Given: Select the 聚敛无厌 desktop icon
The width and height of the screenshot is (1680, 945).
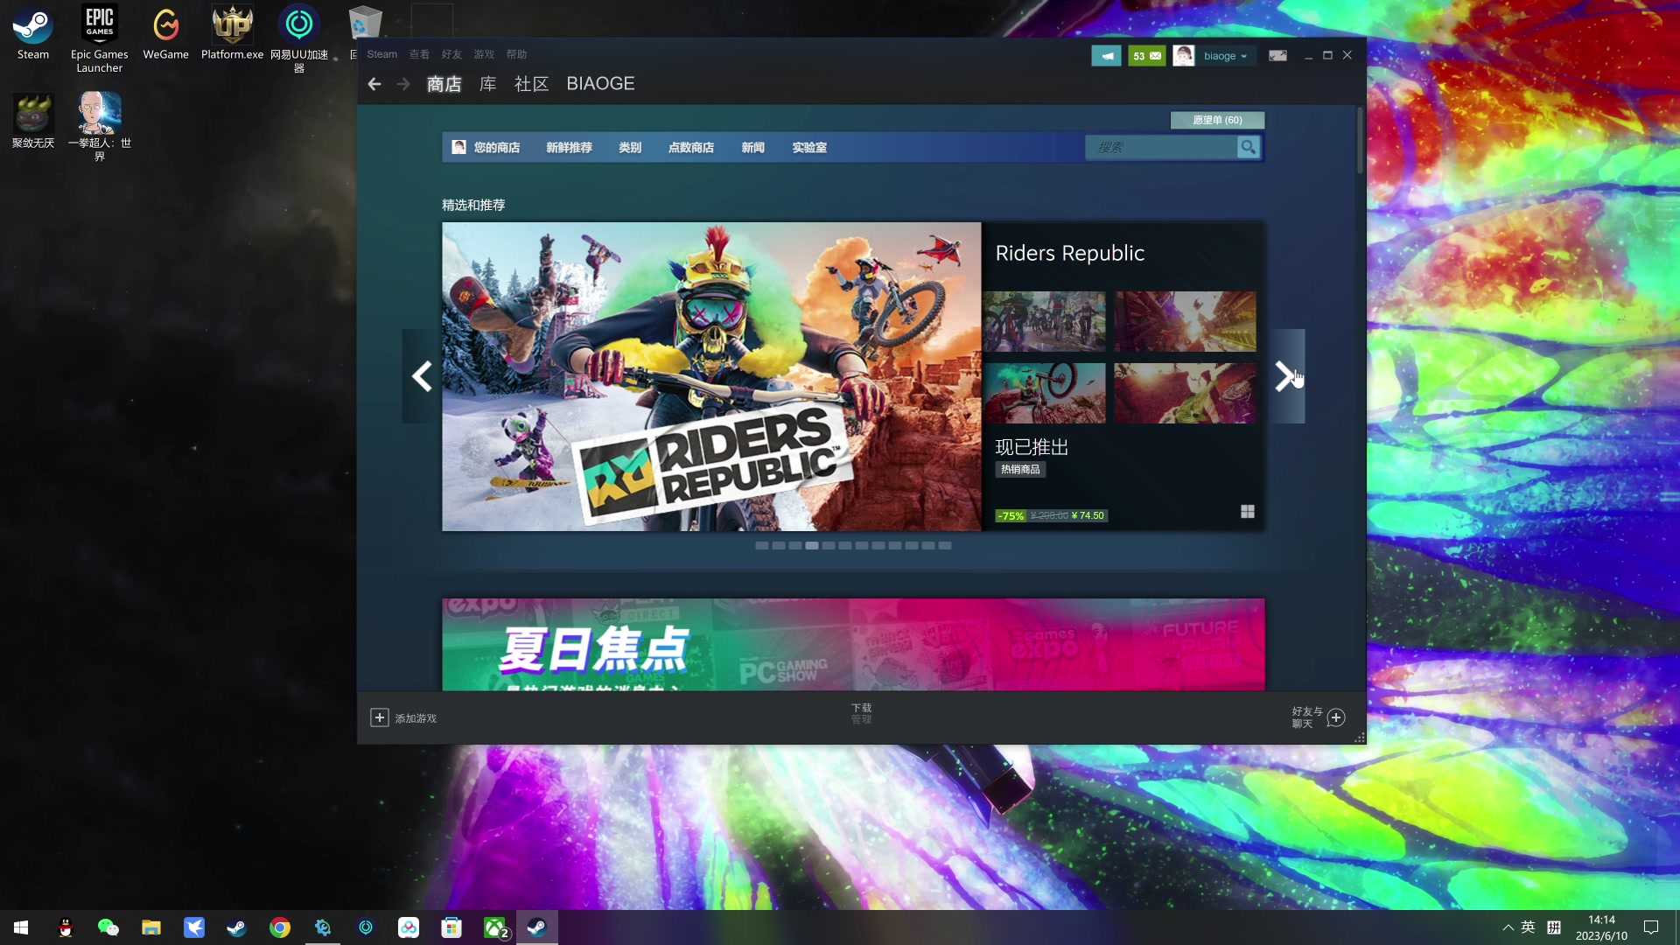Looking at the screenshot, I should [33, 121].
